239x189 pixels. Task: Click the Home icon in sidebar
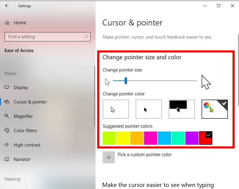click(x=7, y=23)
